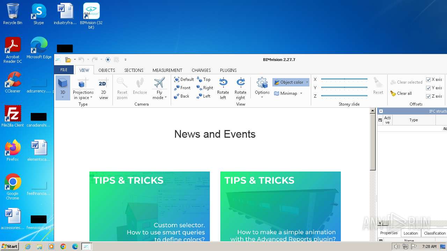Click the IFC structure panel header icon
447x251 pixels.
coord(381,111)
